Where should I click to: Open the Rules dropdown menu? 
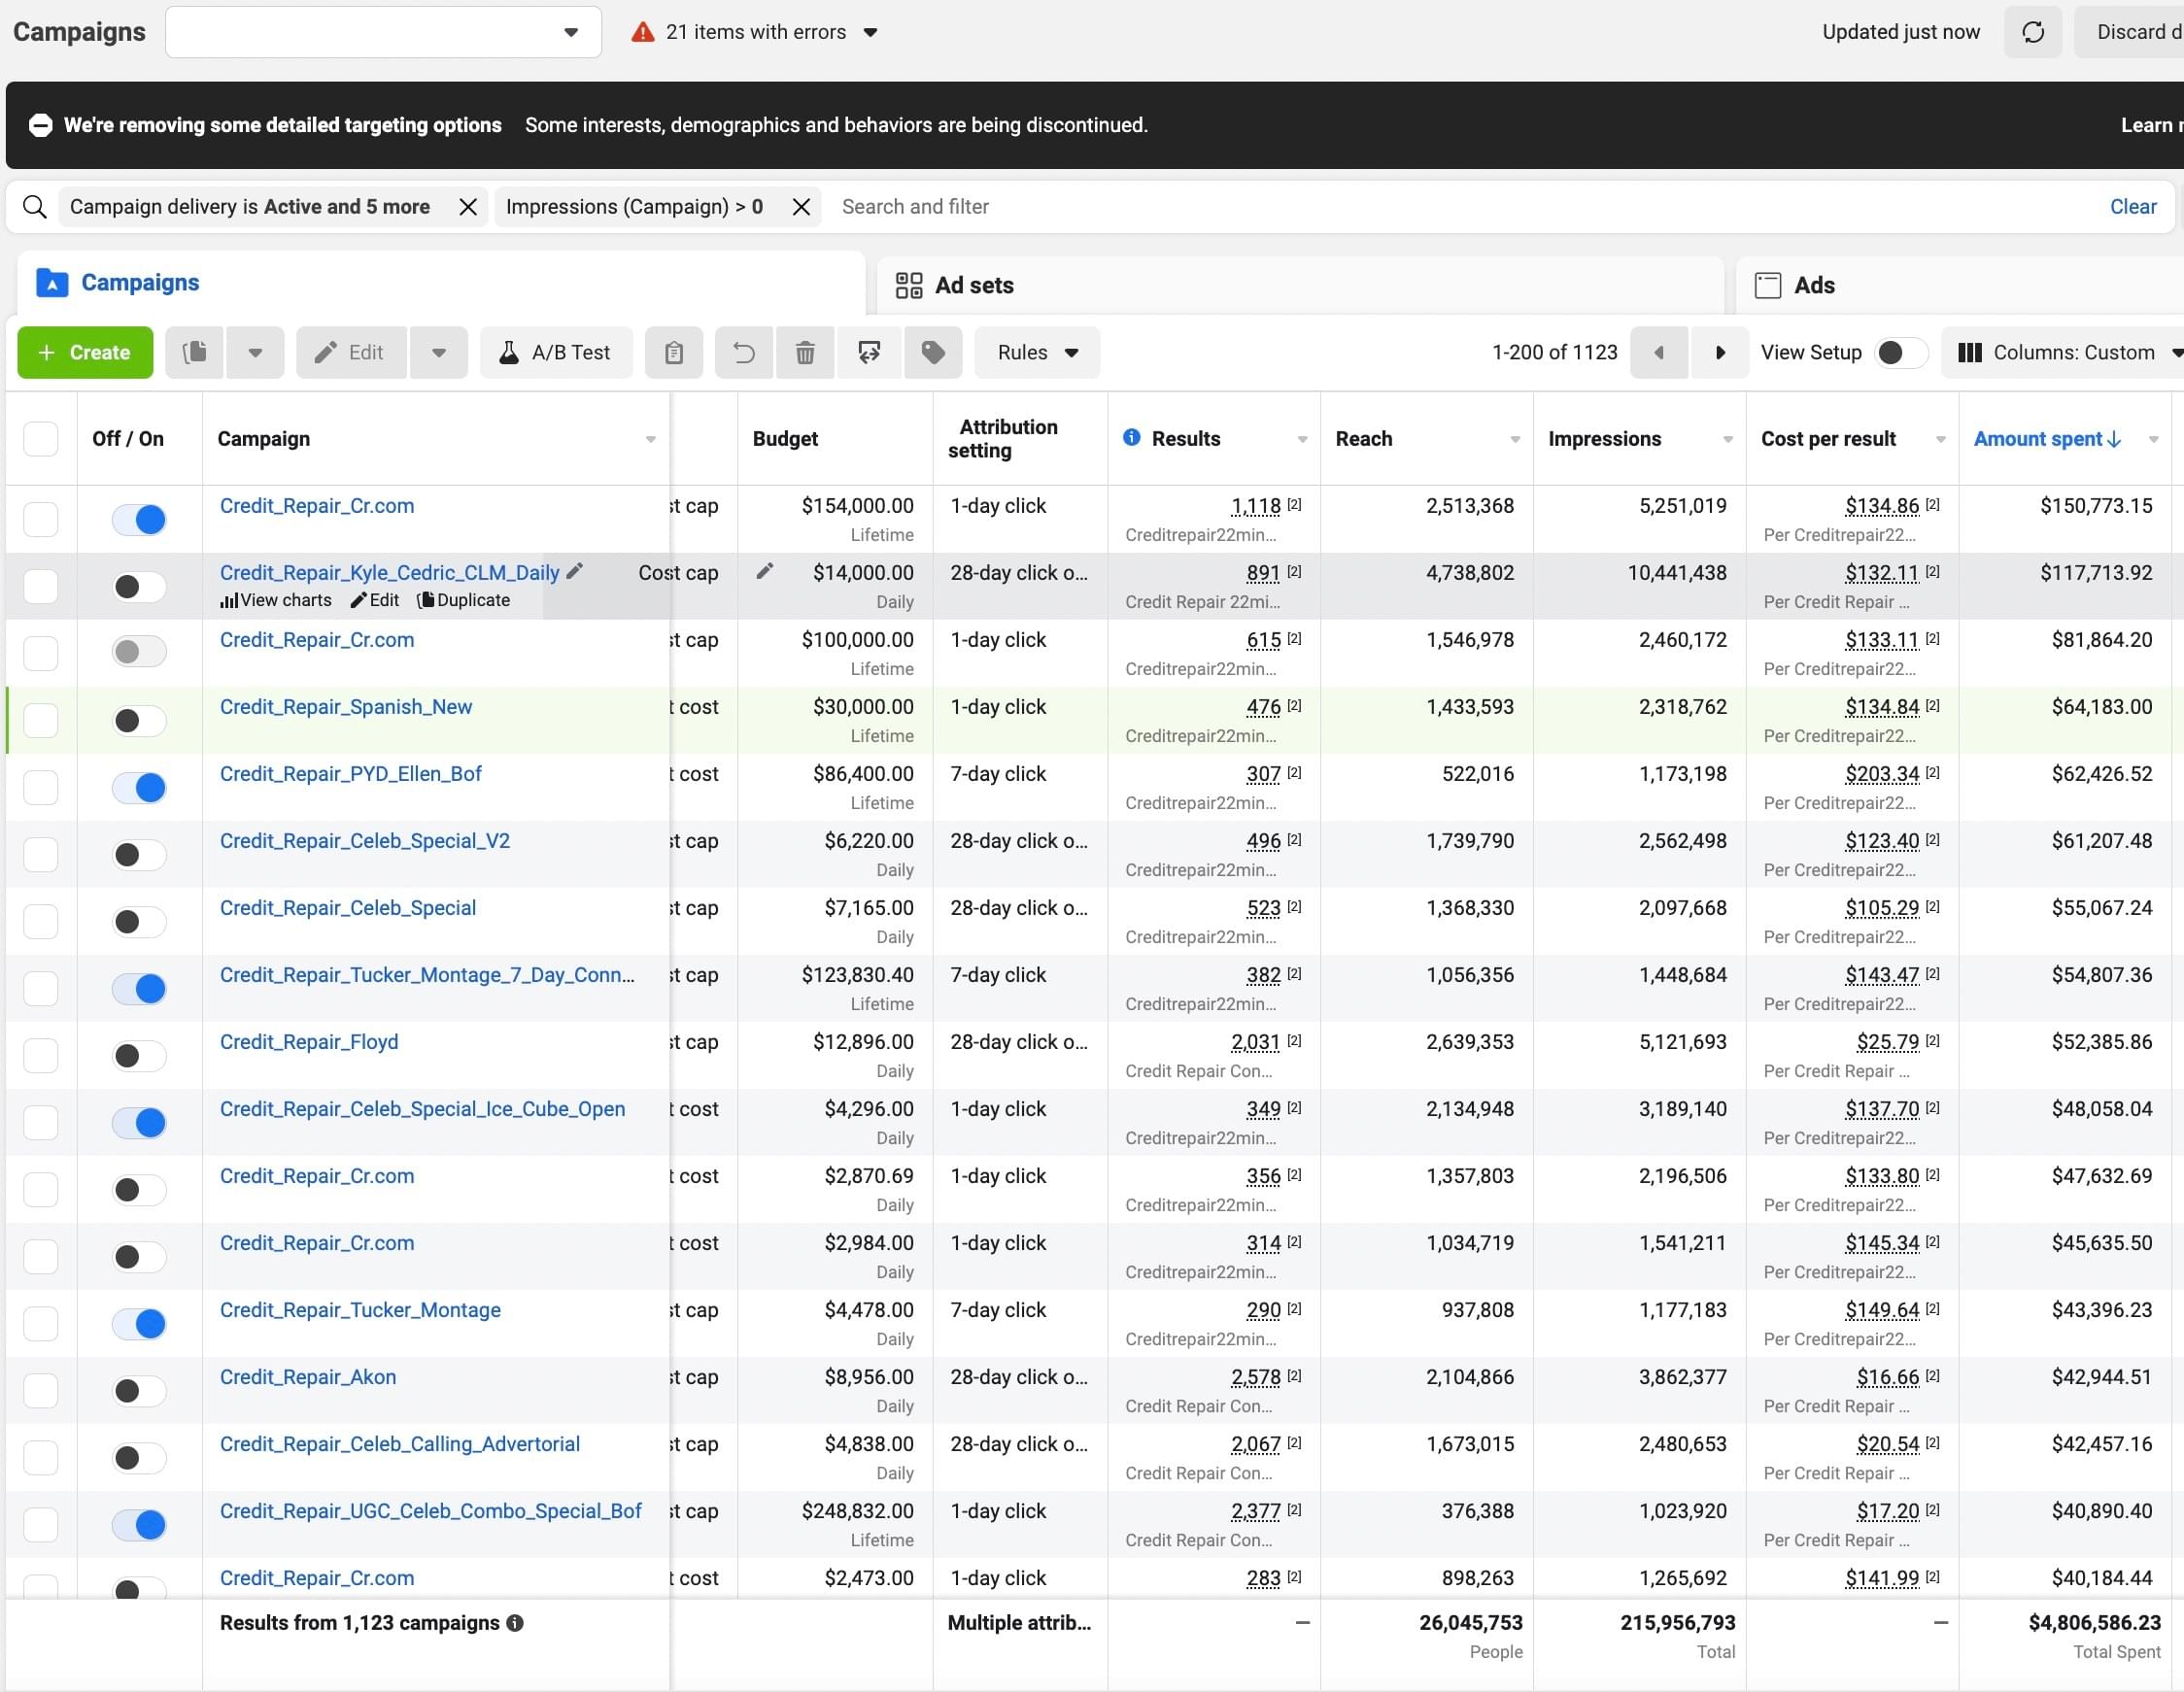click(1037, 352)
